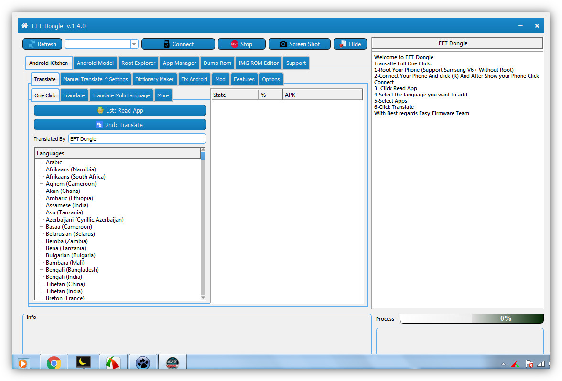Screen dimensions: 562x381
Task: Select the One Click tab
Action: [45, 95]
